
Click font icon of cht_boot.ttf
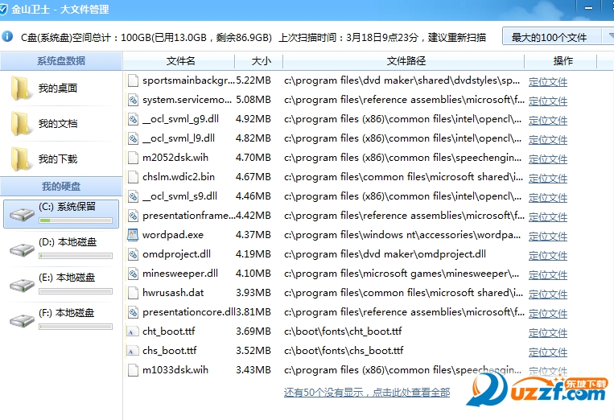132,332
